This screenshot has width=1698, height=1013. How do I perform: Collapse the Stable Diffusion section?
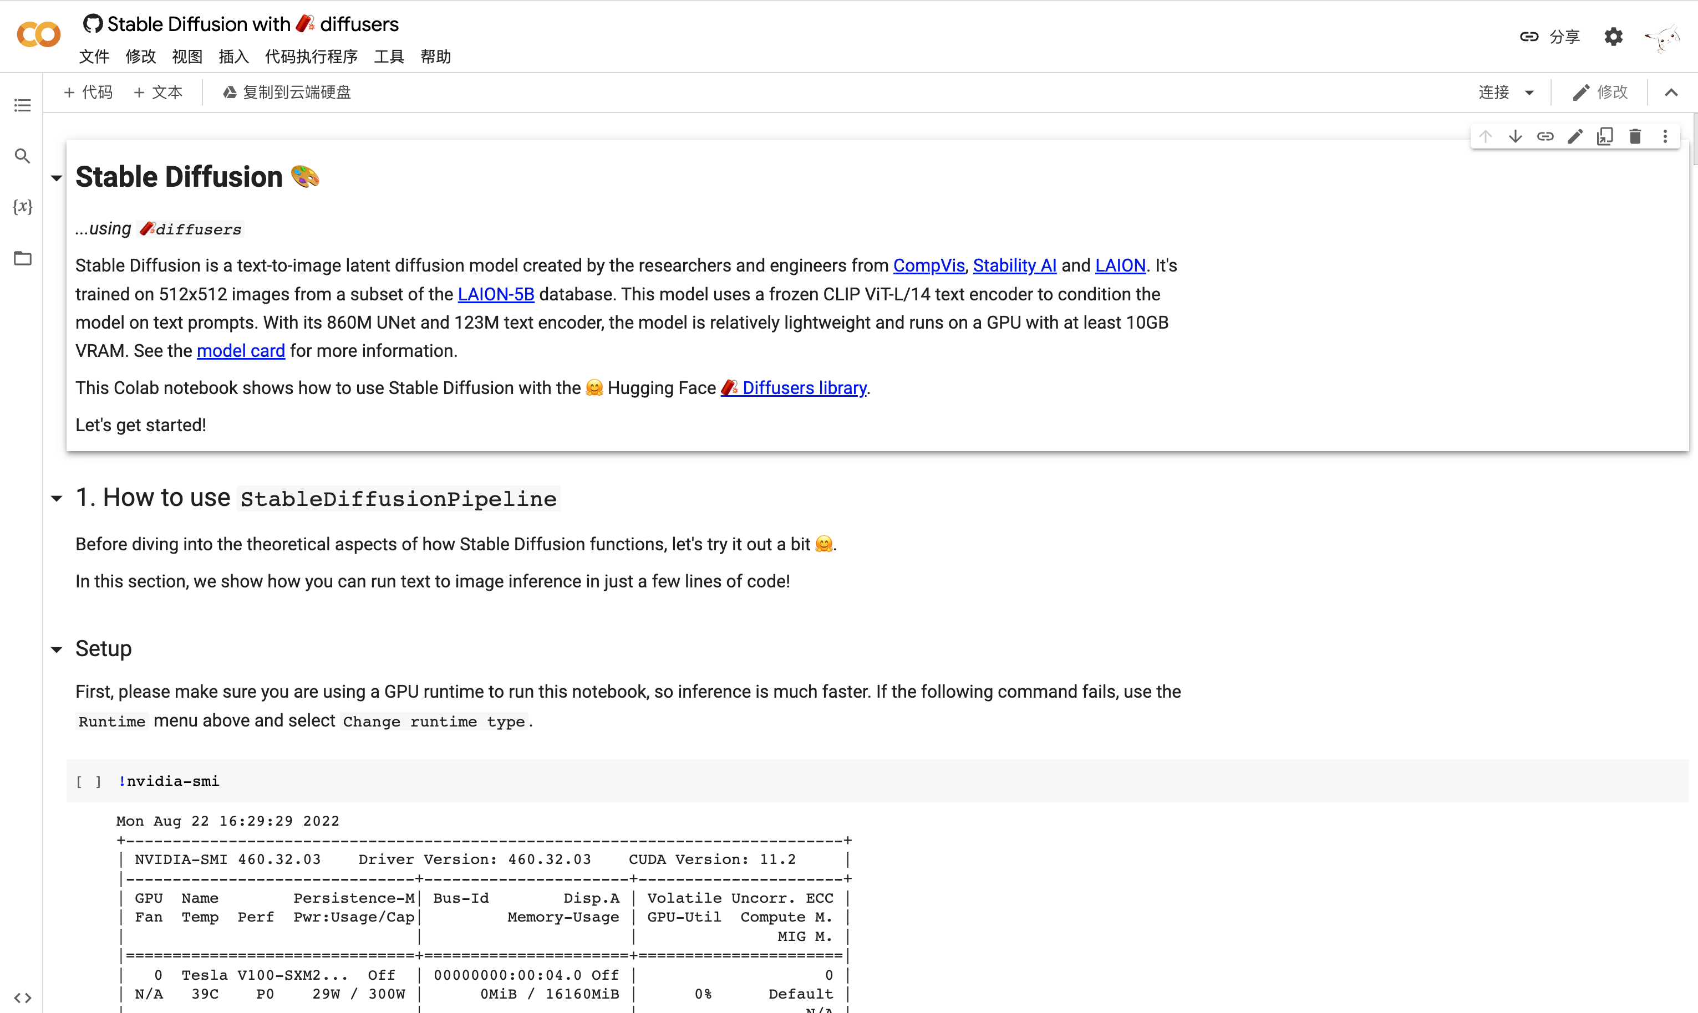click(57, 176)
